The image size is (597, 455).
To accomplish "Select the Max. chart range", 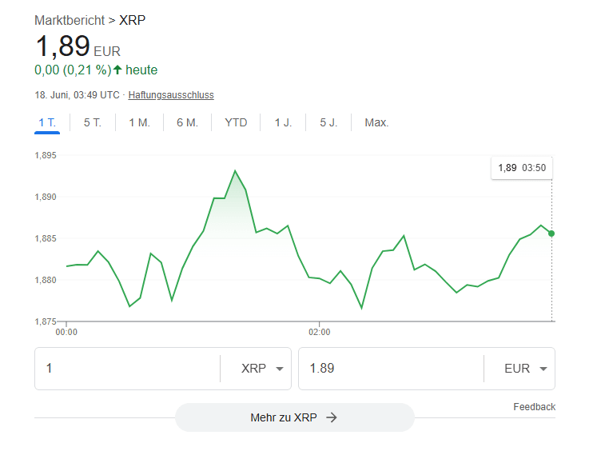I will (376, 122).
